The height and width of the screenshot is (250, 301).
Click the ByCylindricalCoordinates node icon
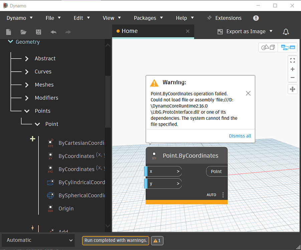[x=50, y=182]
